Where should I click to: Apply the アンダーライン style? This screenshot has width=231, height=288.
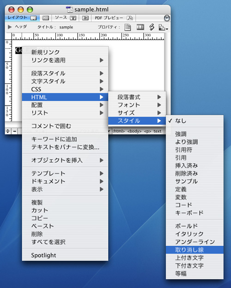195,242
